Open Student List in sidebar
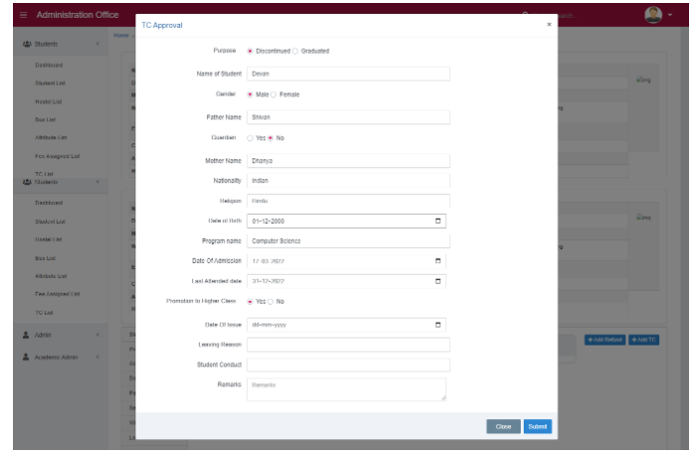This screenshot has width=697, height=456. (51, 83)
